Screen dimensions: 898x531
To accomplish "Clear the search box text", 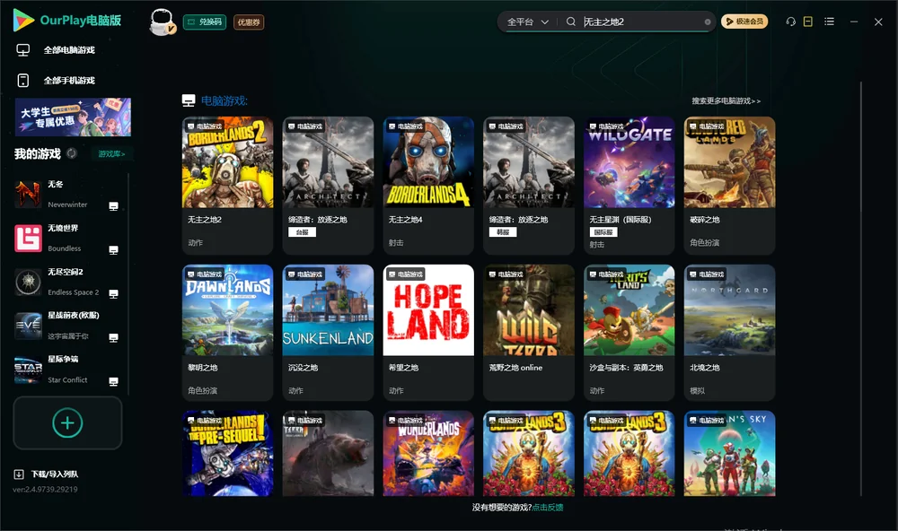I will pyautogui.click(x=708, y=22).
